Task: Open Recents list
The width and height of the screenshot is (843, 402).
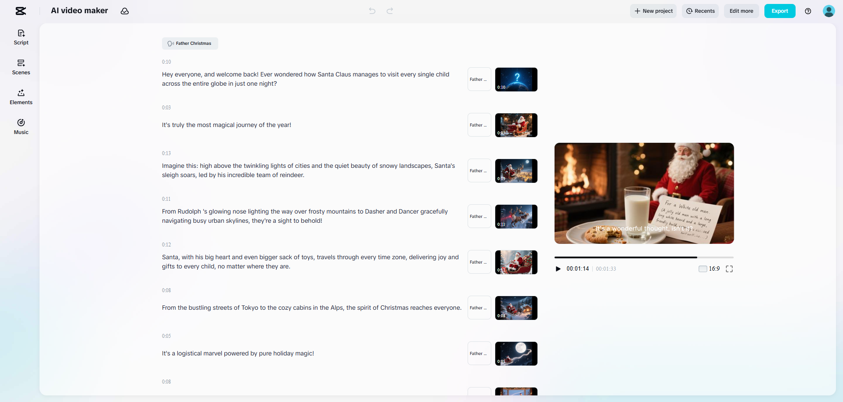Action: click(700, 11)
